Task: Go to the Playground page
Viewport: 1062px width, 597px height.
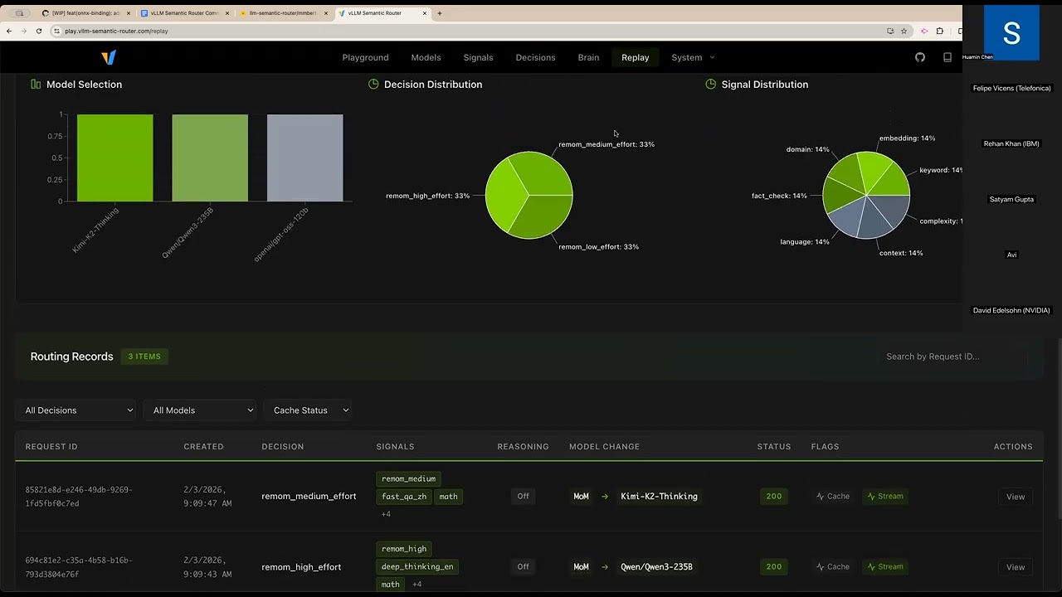Action: click(365, 57)
